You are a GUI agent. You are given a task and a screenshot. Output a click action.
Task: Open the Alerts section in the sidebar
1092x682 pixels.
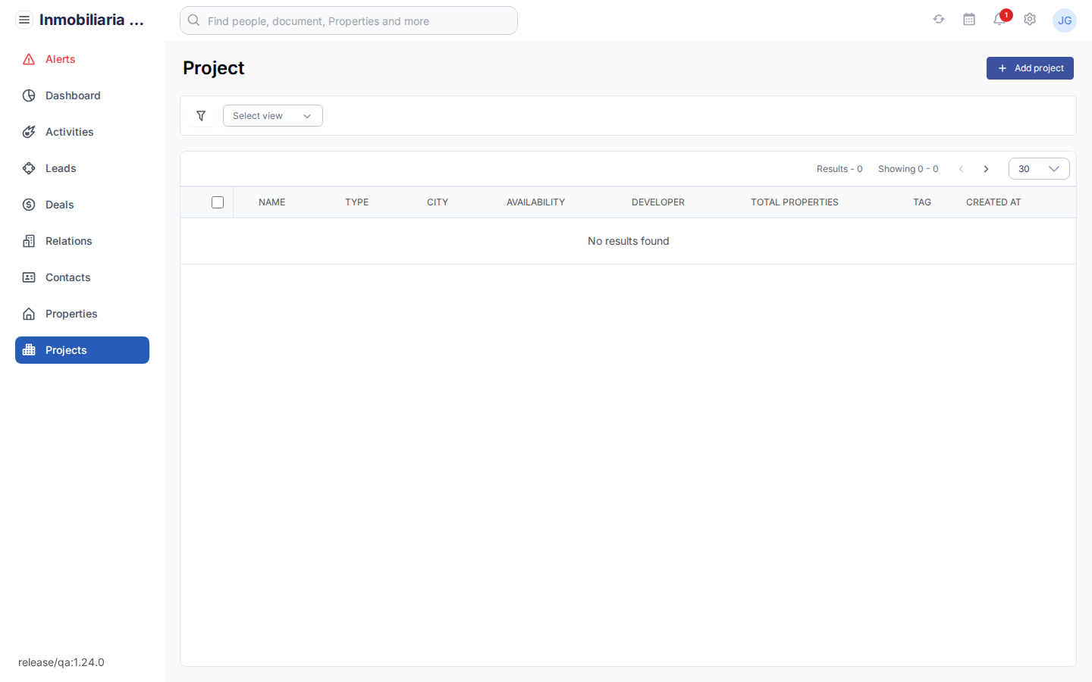pyautogui.click(x=61, y=59)
